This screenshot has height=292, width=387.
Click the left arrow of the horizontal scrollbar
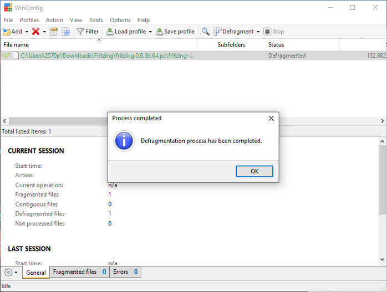(x=4, y=121)
